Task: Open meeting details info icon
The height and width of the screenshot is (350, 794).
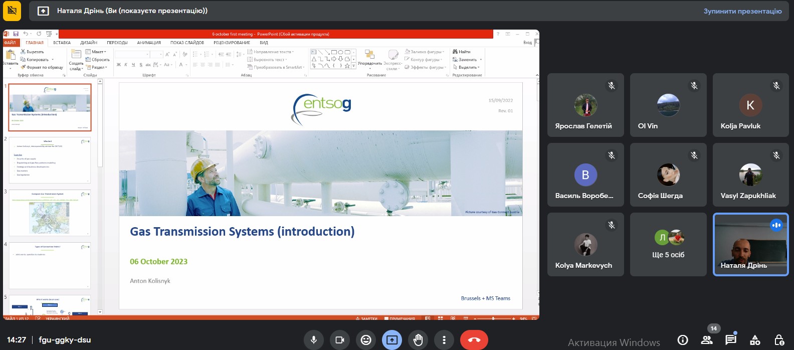Action: (x=683, y=340)
